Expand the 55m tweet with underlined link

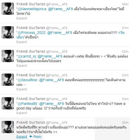click(x=22, y=137)
